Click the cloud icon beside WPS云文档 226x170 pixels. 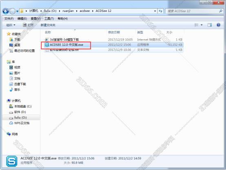click(11, 123)
